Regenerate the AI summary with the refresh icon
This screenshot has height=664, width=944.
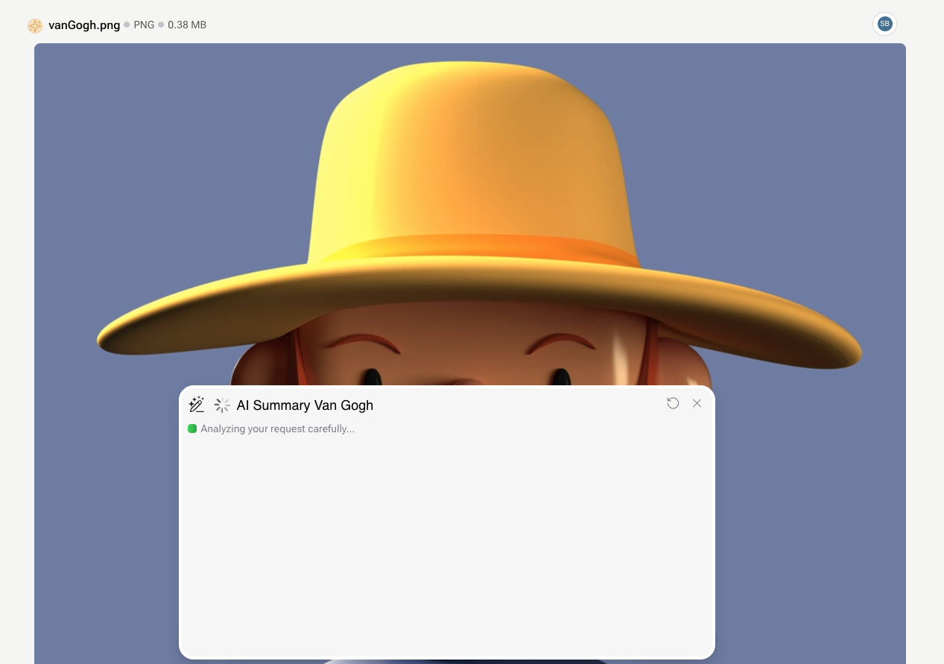(x=673, y=403)
